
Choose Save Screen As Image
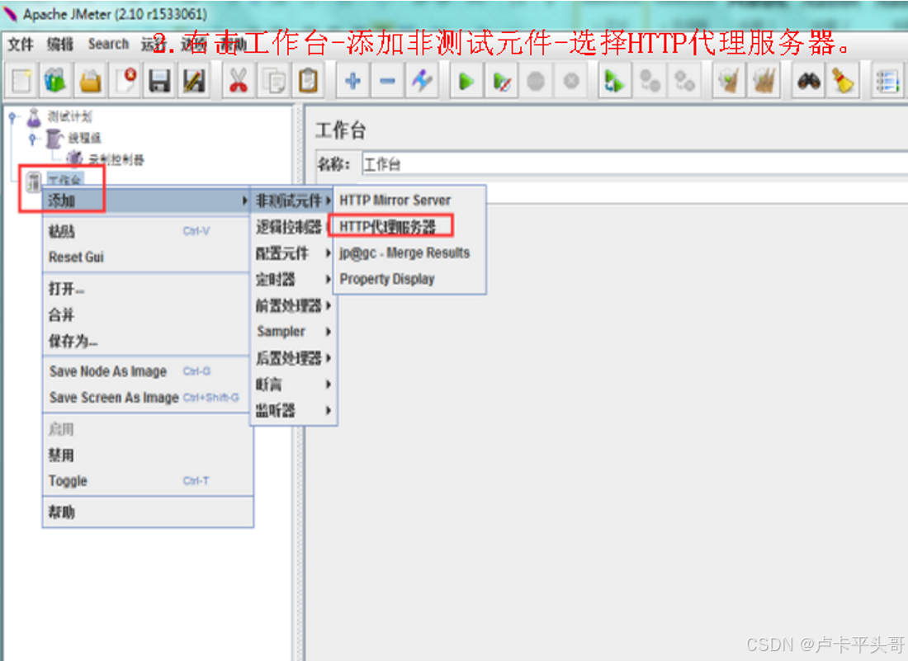147,397
